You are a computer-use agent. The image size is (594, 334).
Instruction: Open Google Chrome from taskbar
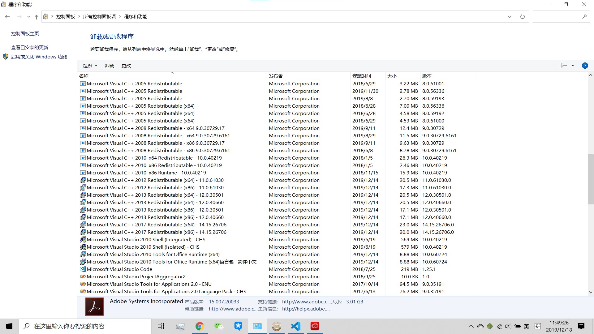coord(200,326)
